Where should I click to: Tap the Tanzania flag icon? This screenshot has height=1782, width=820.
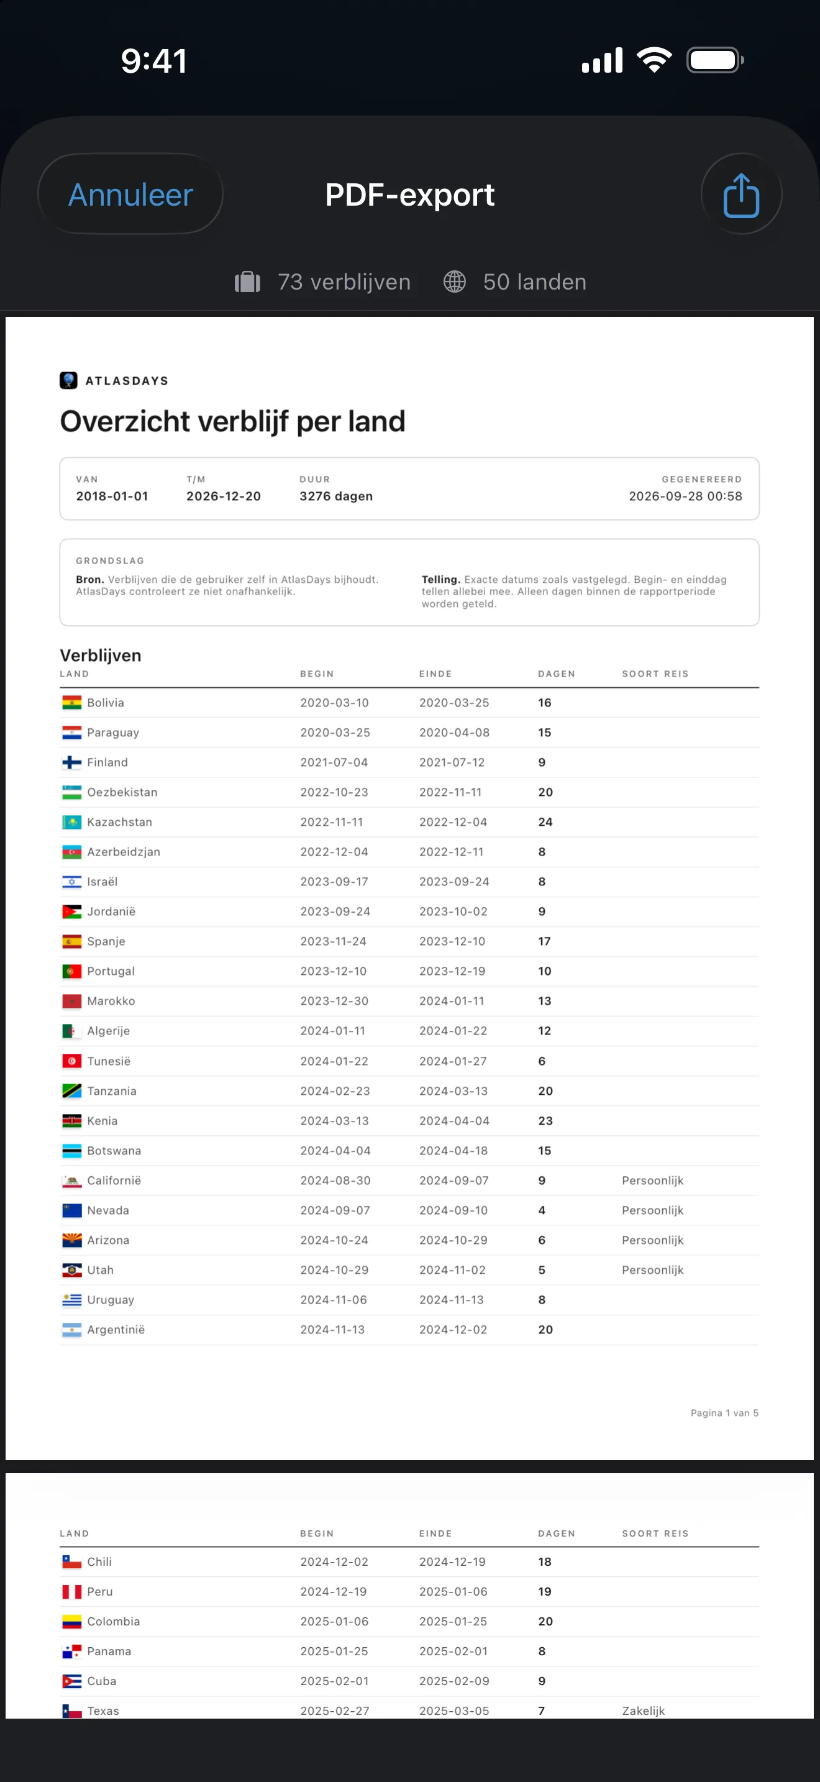[71, 1091]
